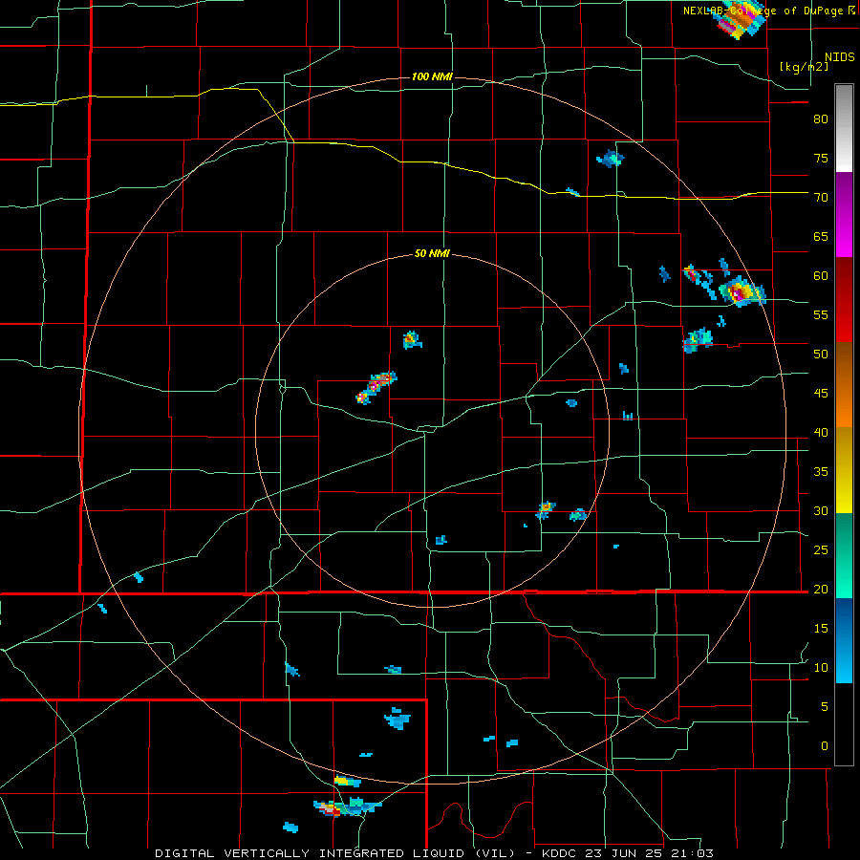
Task: Click the "40" value on the VIL scale
Action: [x=821, y=432]
